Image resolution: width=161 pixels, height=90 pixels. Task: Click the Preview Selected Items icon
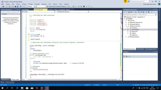pyautogui.click(x=151, y=12)
